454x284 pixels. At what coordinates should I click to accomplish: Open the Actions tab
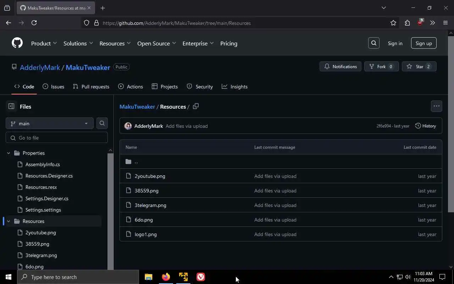click(x=131, y=87)
